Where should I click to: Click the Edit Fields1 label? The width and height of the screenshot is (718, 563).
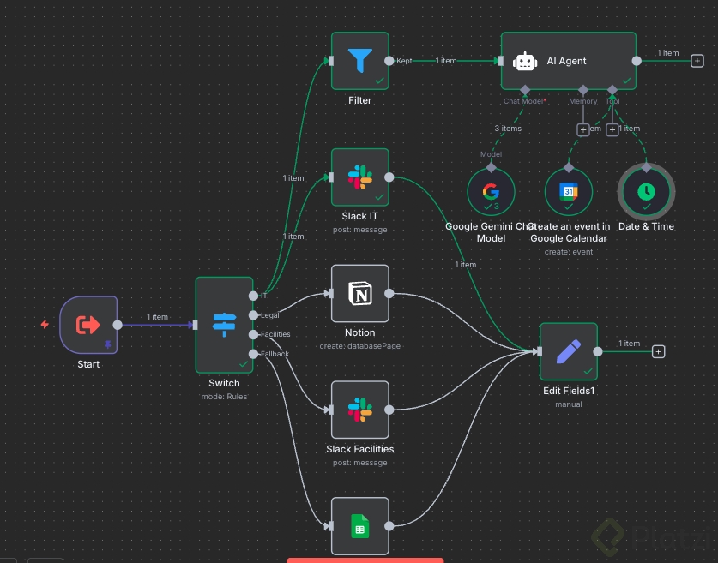[x=568, y=391]
